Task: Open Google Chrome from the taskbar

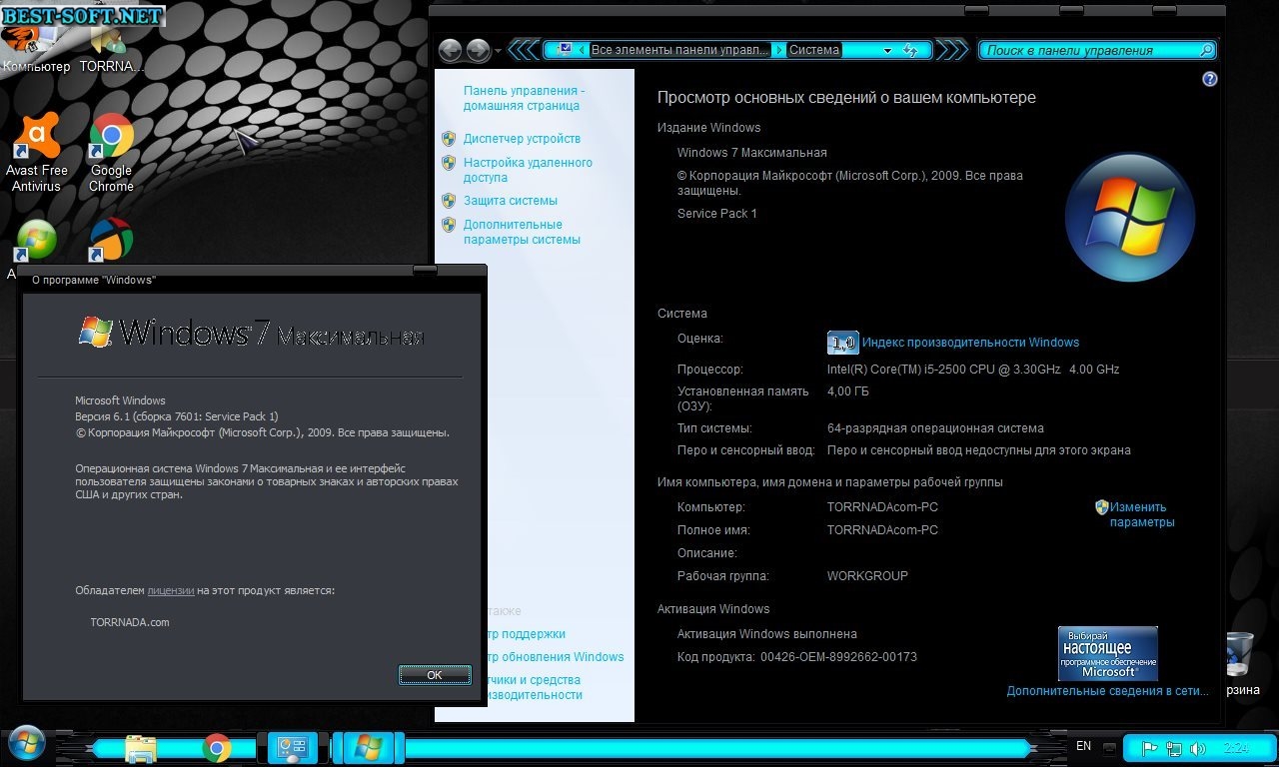Action: pyautogui.click(x=217, y=747)
